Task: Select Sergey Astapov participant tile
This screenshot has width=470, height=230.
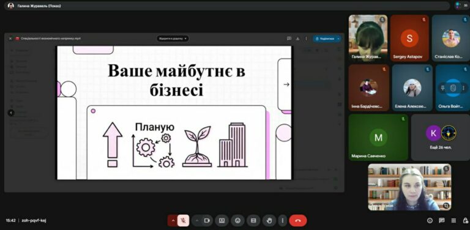Action: click(x=409, y=38)
